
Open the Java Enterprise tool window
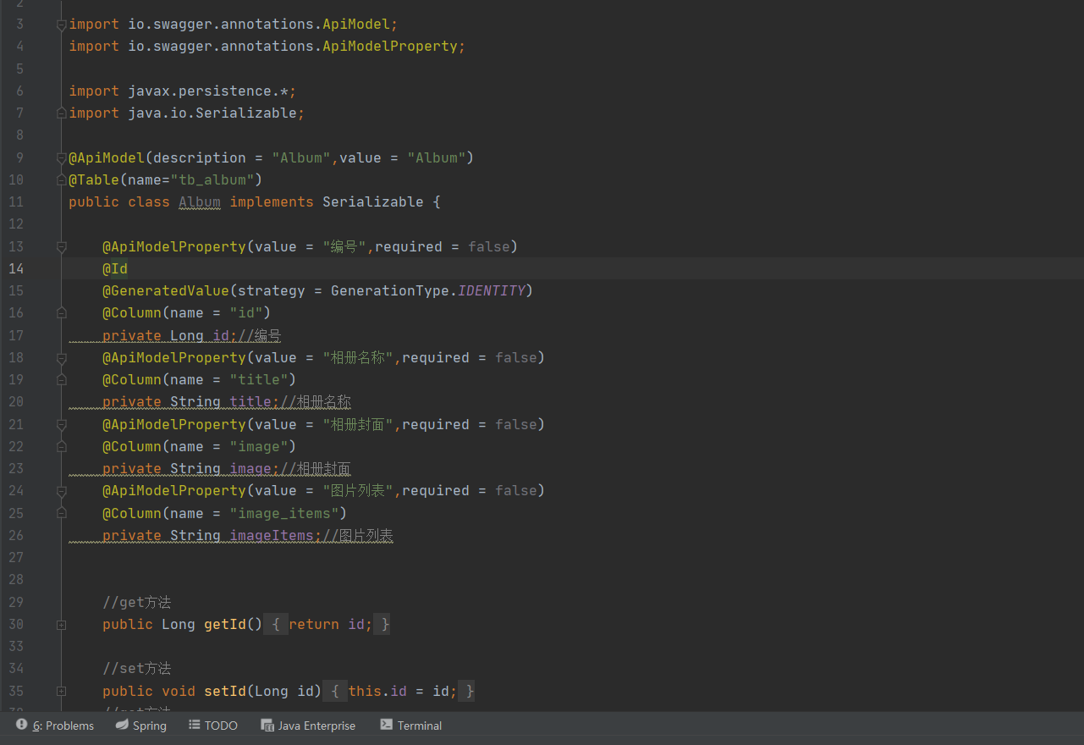point(308,726)
